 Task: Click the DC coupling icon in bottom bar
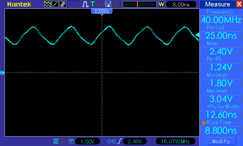coord(56,141)
